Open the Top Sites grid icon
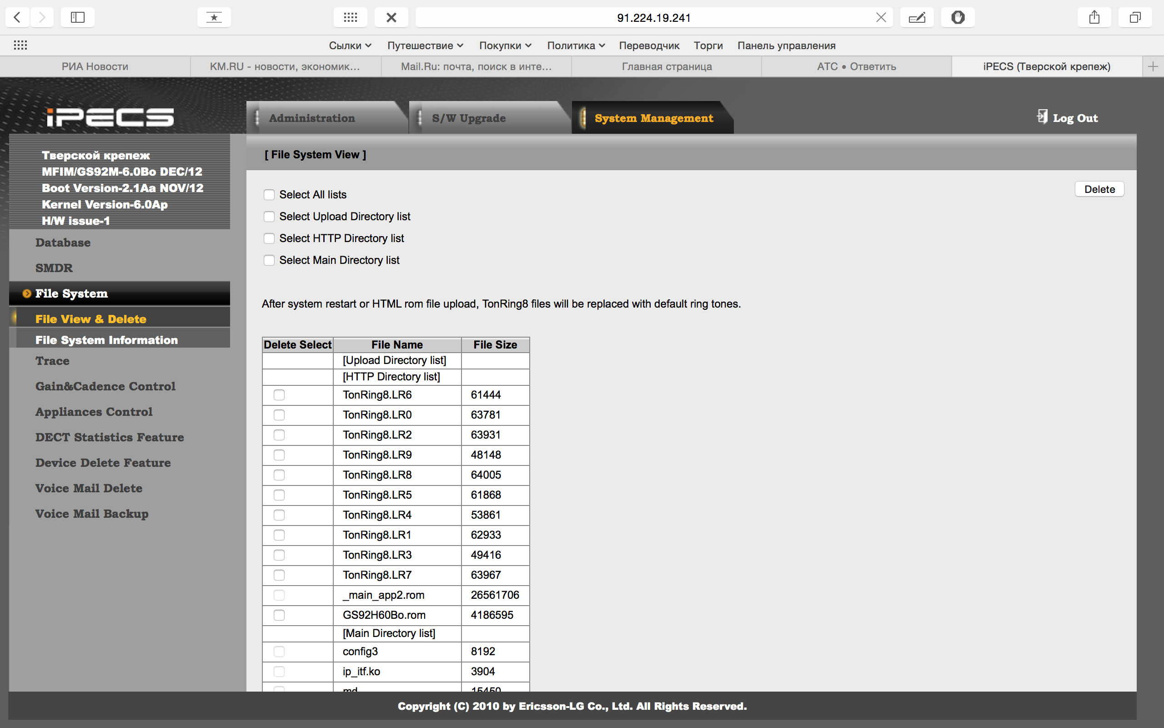 [x=350, y=17]
